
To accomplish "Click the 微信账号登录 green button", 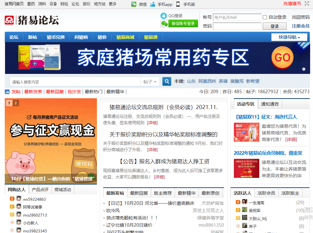I will [179, 24].
